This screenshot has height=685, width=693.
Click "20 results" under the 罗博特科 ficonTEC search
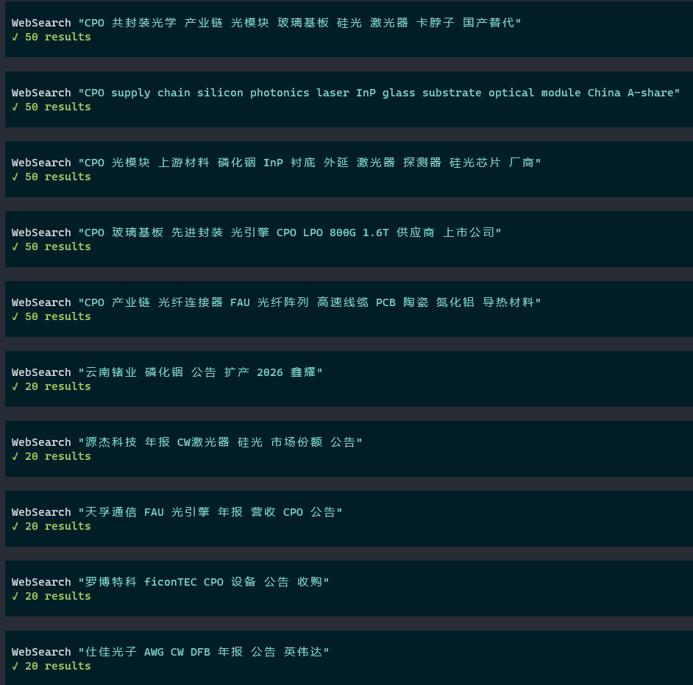coord(58,595)
